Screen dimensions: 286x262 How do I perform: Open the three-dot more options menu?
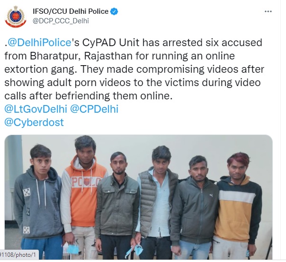[x=268, y=11]
